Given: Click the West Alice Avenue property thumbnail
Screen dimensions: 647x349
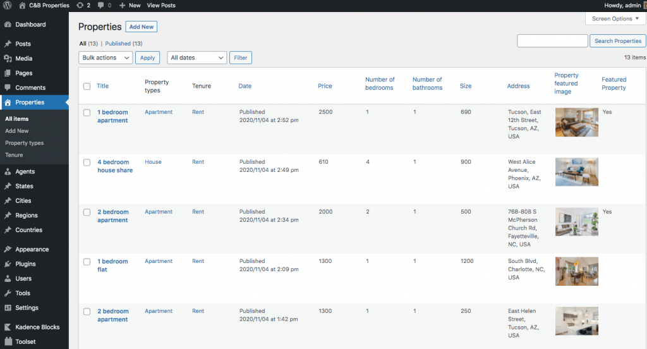Looking at the screenshot, I should [x=576, y=172].
